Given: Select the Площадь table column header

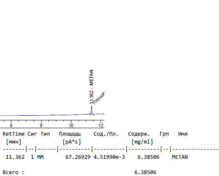Looking at the screenshot, I should [x=70, y=134].
